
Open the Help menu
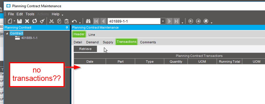point(56,14)
